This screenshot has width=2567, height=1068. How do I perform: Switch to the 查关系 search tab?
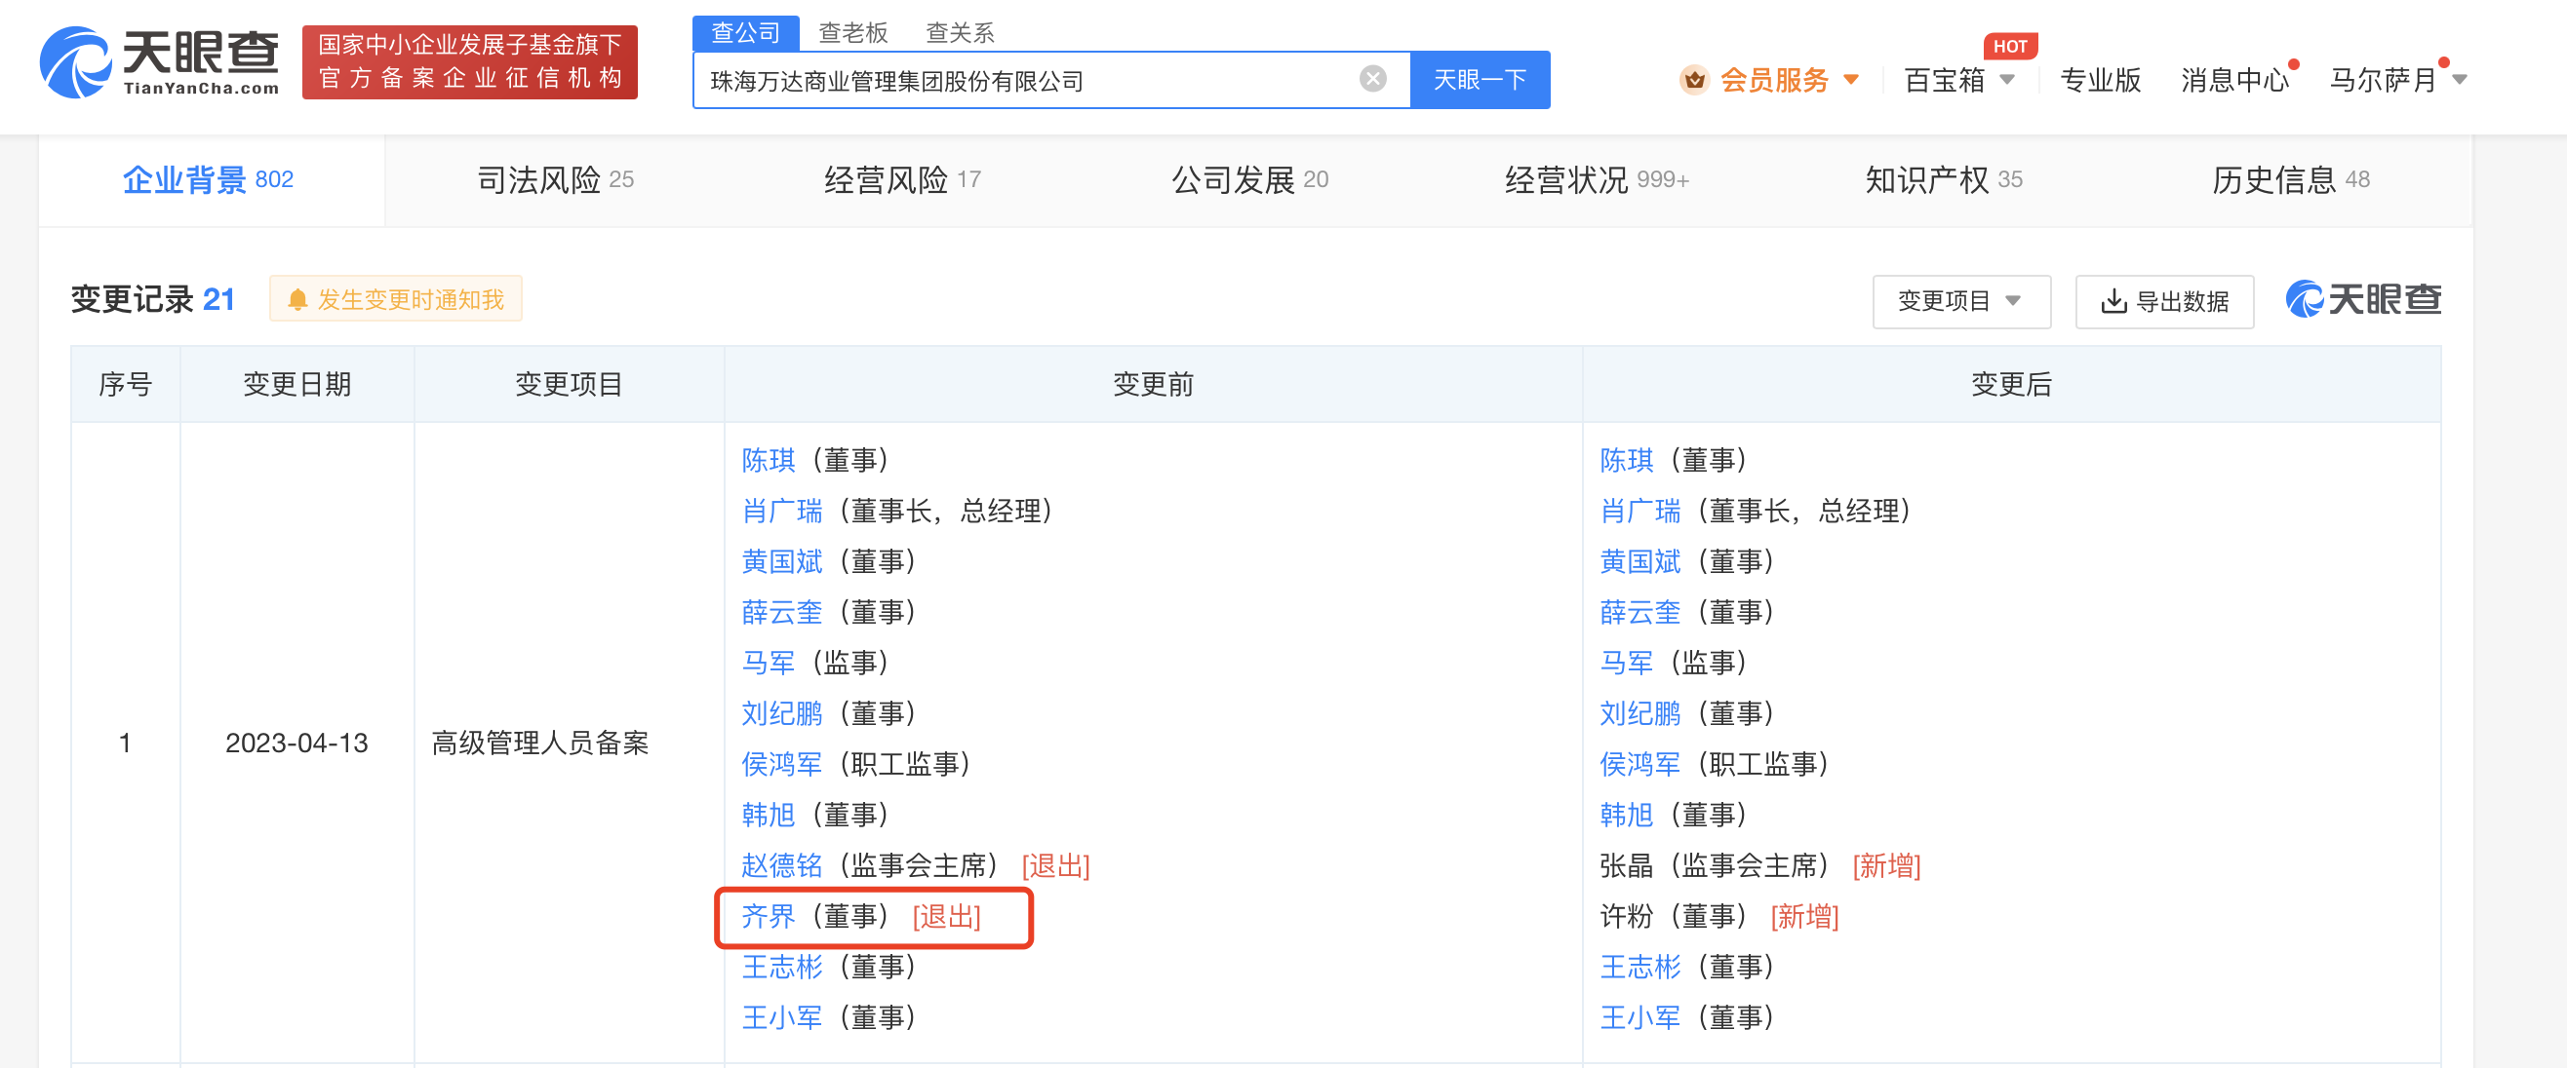click(960, 33)
